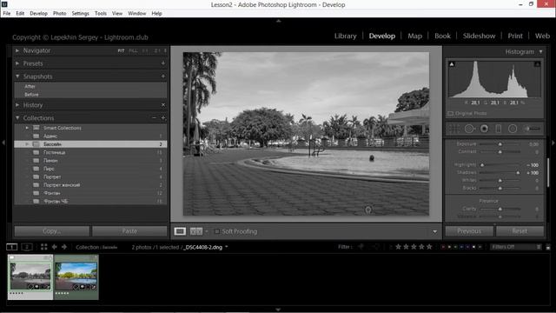Image resolution: width=556 pixels, height=313 pixels.
Task: Collapse the Snapshots panel
Action: pyautogui.click(x=17, y=77)
